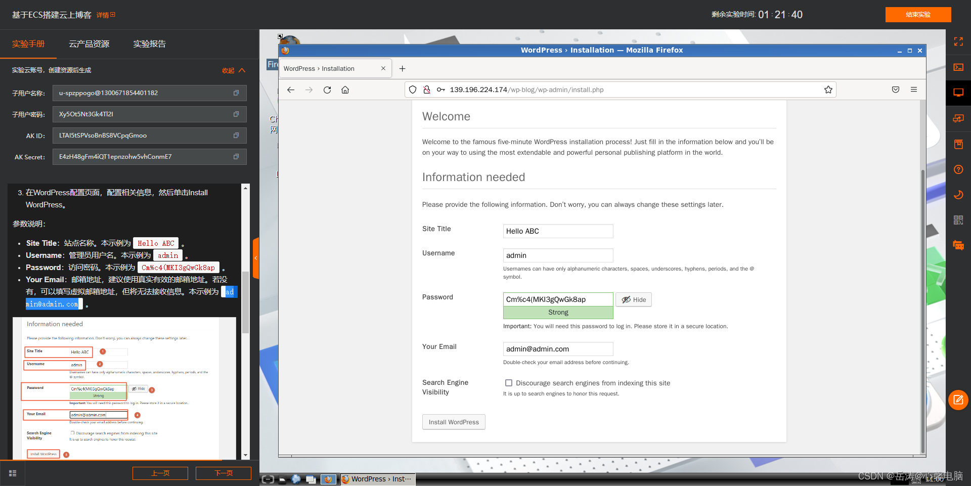971x486 pixels.
Task: Click the orange edit note floating button
Action: coord(958,400)
